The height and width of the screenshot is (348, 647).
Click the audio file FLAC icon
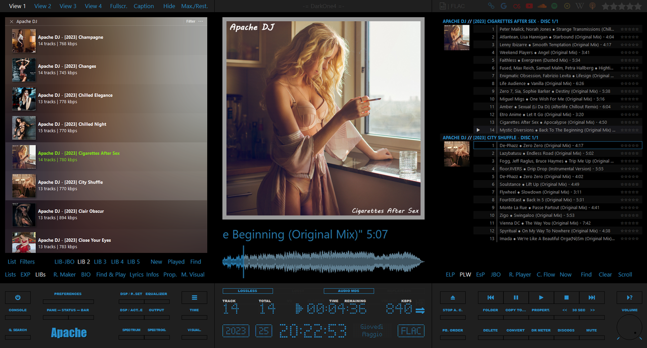click(443, 6)
